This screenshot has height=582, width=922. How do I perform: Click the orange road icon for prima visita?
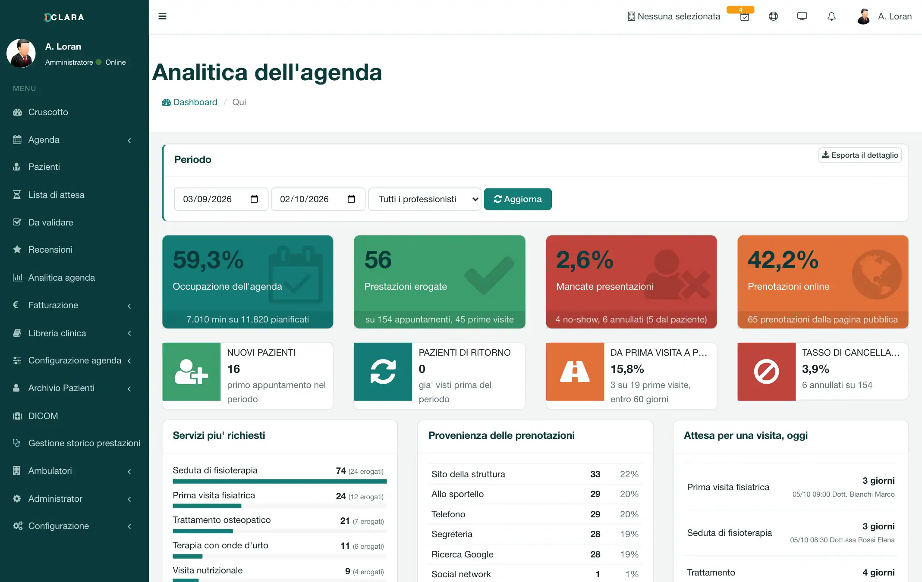pos(575,372)
